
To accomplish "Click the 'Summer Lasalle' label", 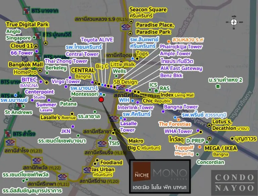I will (46, 107).
